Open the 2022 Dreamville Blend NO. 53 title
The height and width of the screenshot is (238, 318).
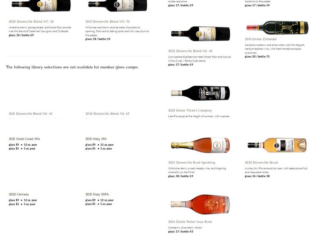click(31, 21)
